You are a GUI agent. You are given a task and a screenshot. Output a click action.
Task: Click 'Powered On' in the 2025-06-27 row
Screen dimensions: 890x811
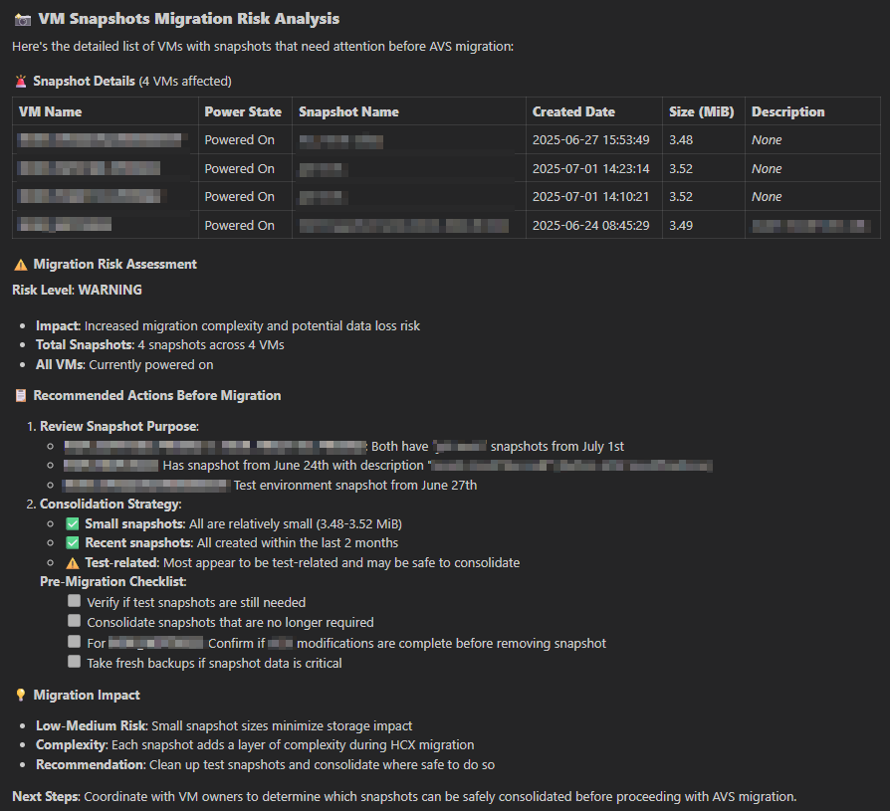click(240, 140)
